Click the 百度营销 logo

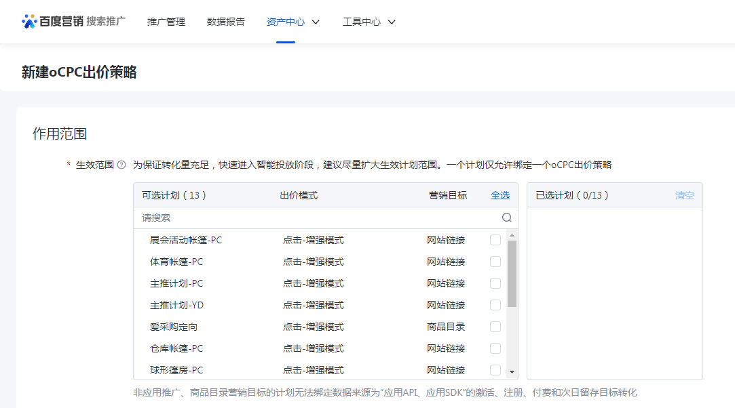click(x=52, y=22)
